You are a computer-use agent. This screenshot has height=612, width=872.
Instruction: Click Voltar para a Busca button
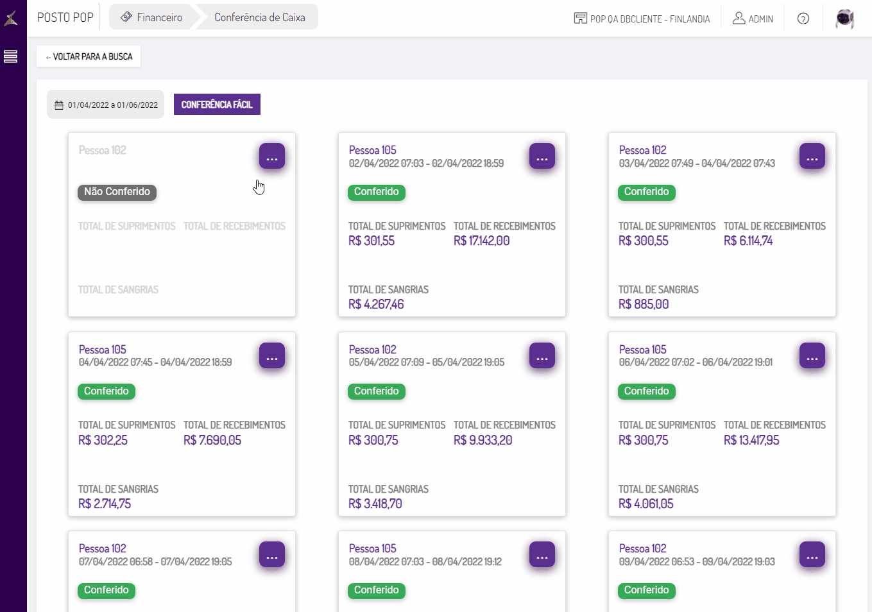(89, 56)
